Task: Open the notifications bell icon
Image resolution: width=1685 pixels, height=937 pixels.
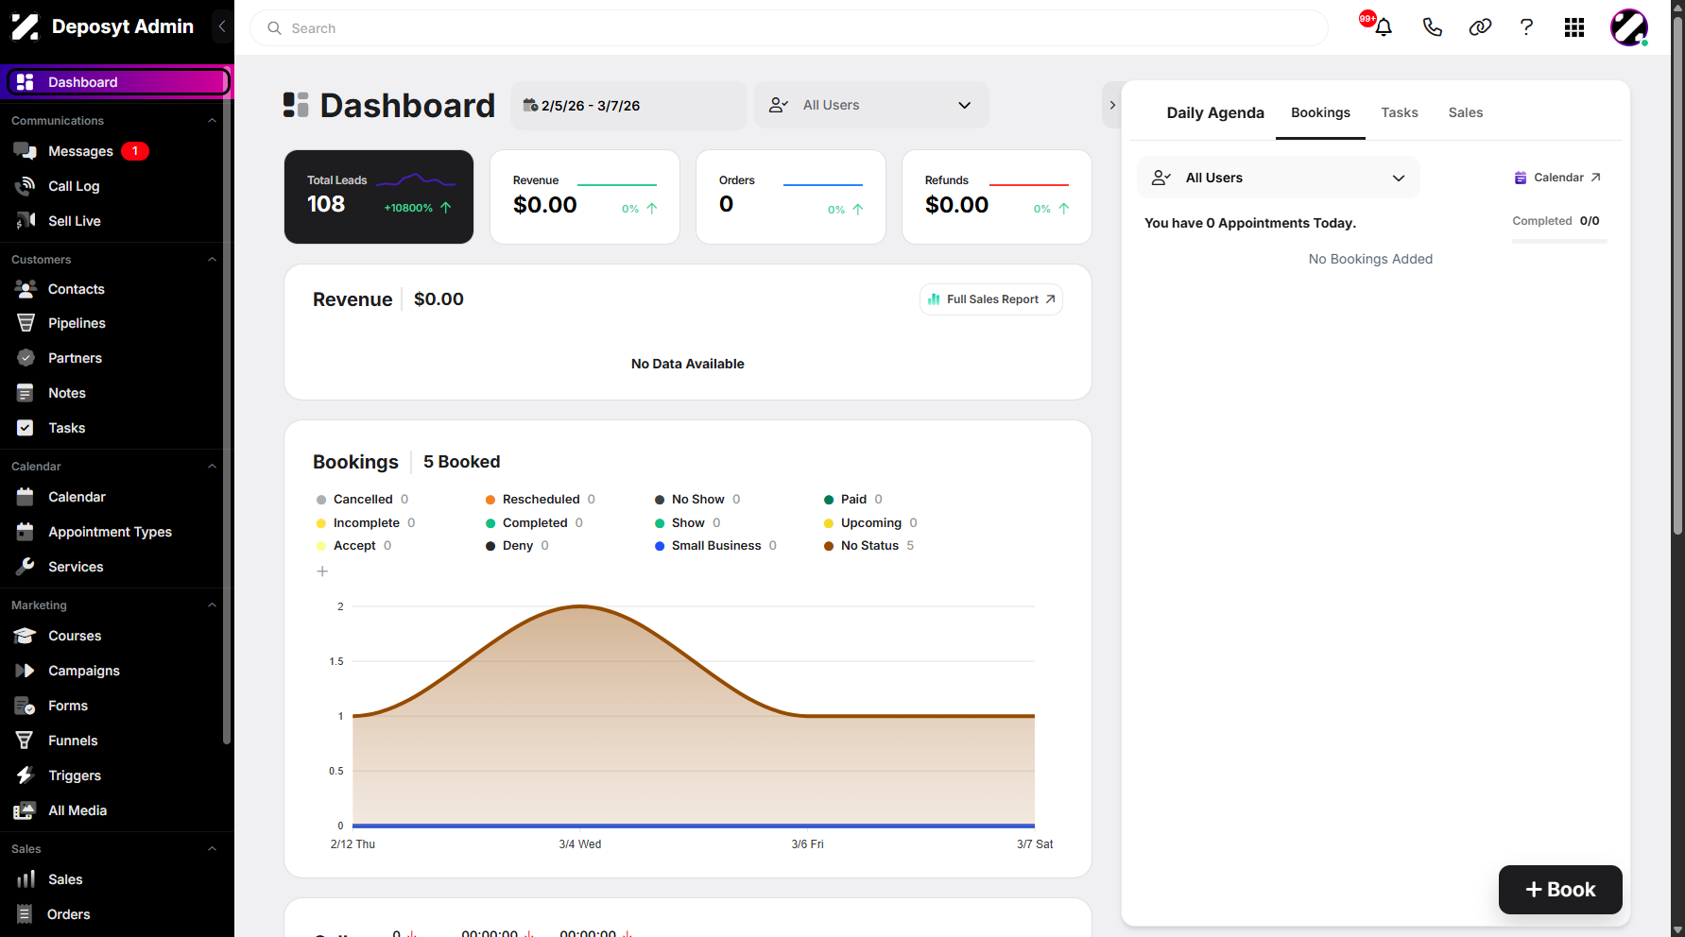Action: pos(1383,27)
